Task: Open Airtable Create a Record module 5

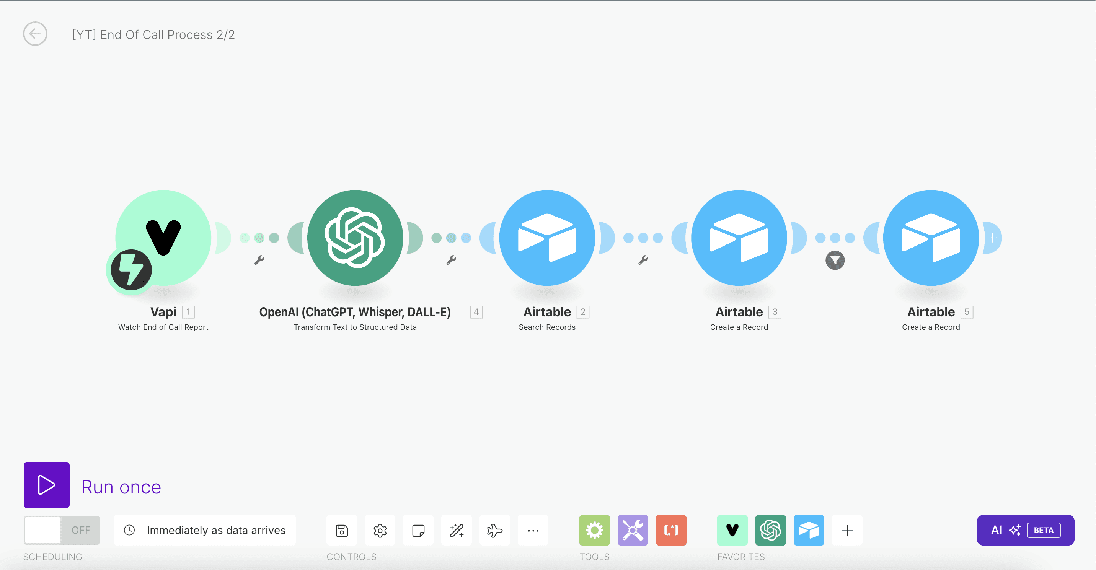Action: point(931,237)
